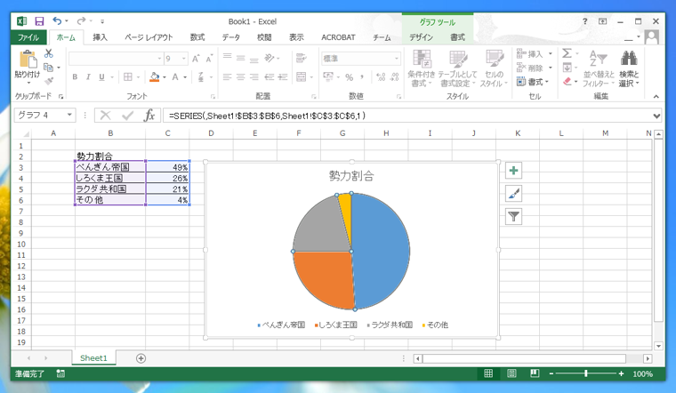This screenshot has height=393, width=676.
Task: Click the Copy icon in clipboard group
Action: tap(48, 68)
